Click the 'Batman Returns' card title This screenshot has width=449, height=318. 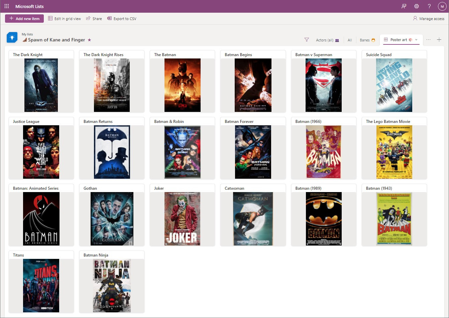pyautogui.click(x=98, y=122)
